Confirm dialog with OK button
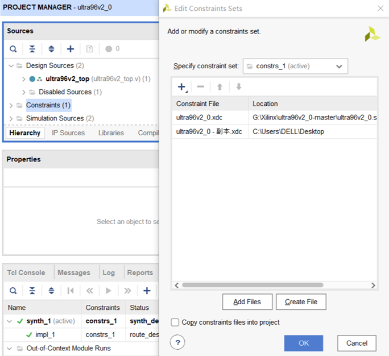 click(304, 343)
